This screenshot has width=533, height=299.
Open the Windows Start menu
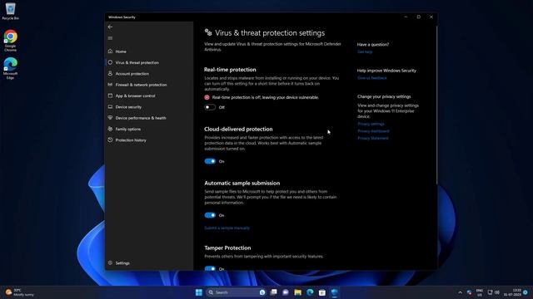point(199,292)
